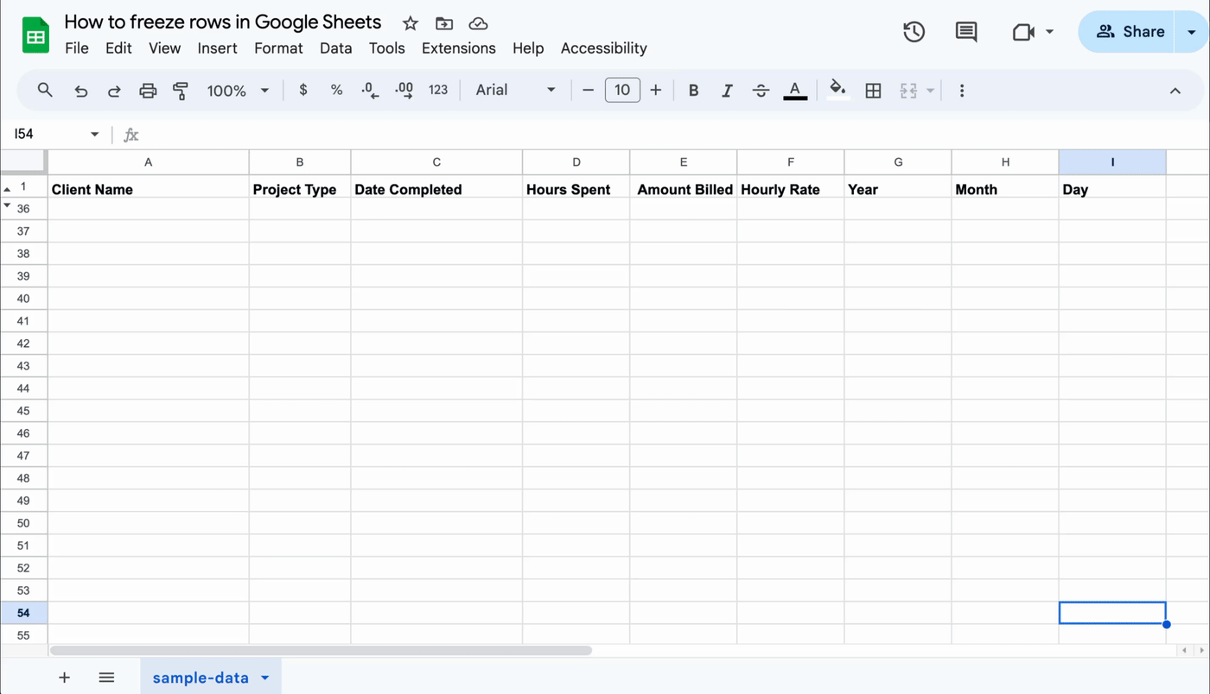The width and height of the screenshot is (1210, 694).
Task: Format selection as currency
Action: (x=302, y=90)
